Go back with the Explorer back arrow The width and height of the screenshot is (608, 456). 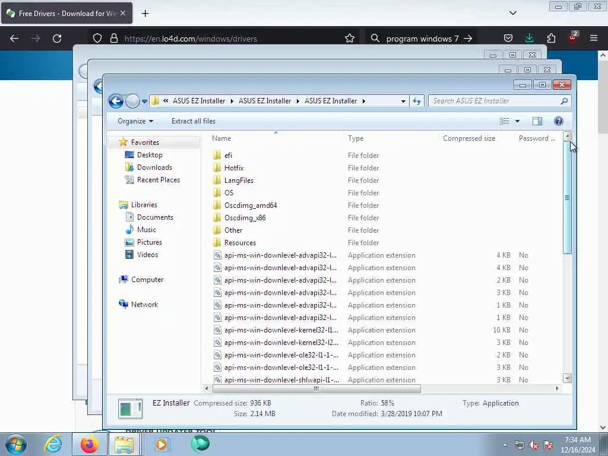pyautogui.click(x=116, y=101)
